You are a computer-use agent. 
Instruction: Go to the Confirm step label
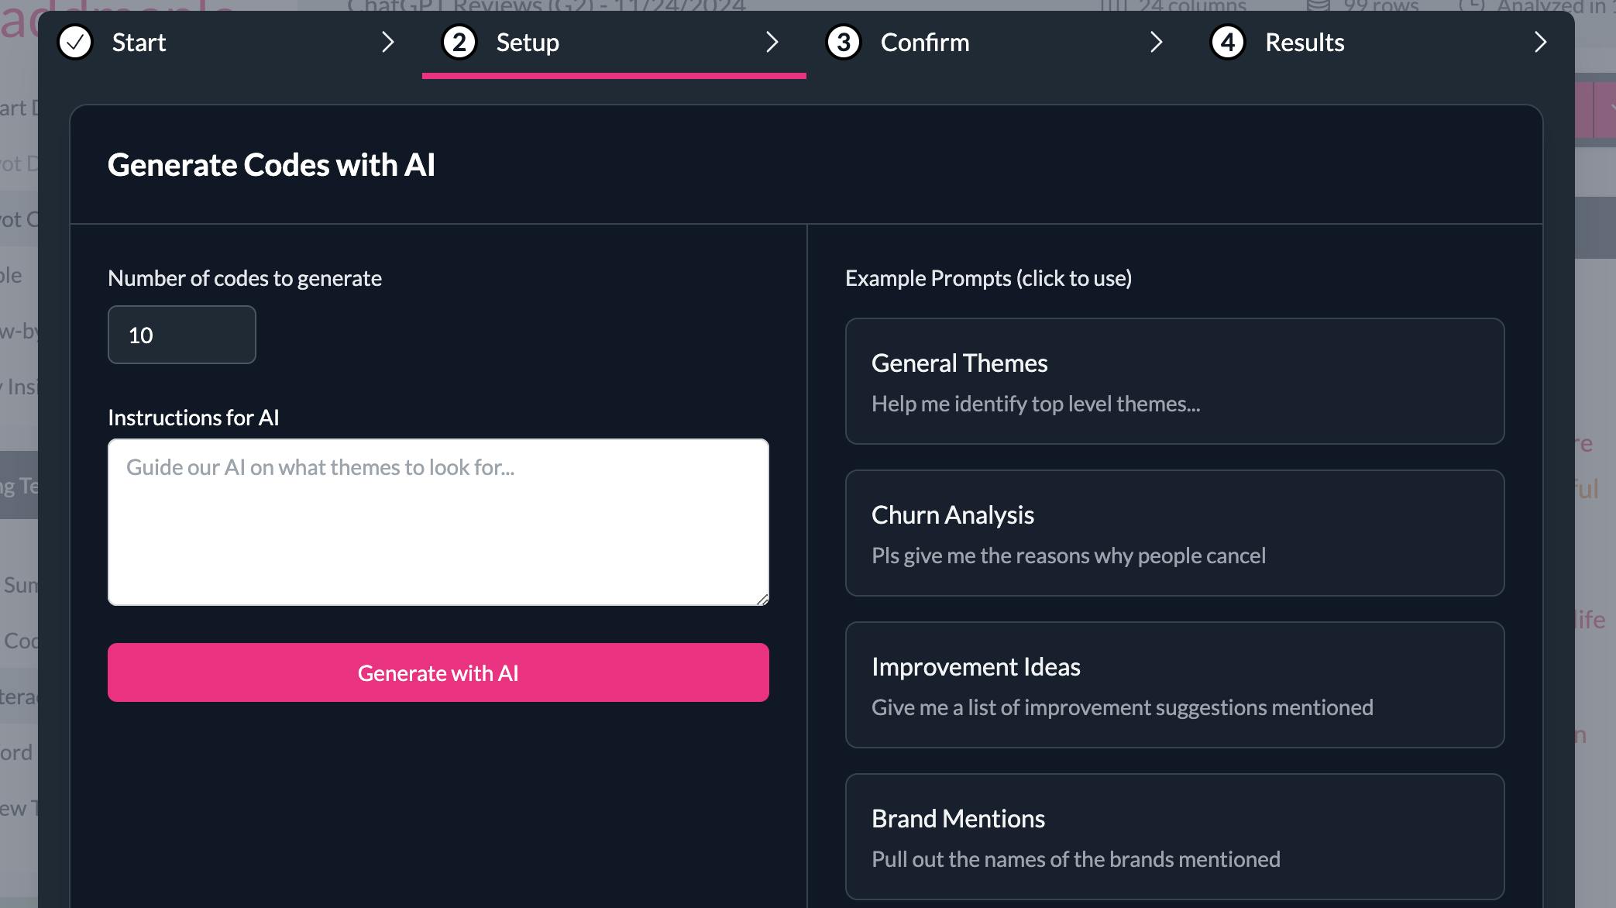tap(924, 43)
